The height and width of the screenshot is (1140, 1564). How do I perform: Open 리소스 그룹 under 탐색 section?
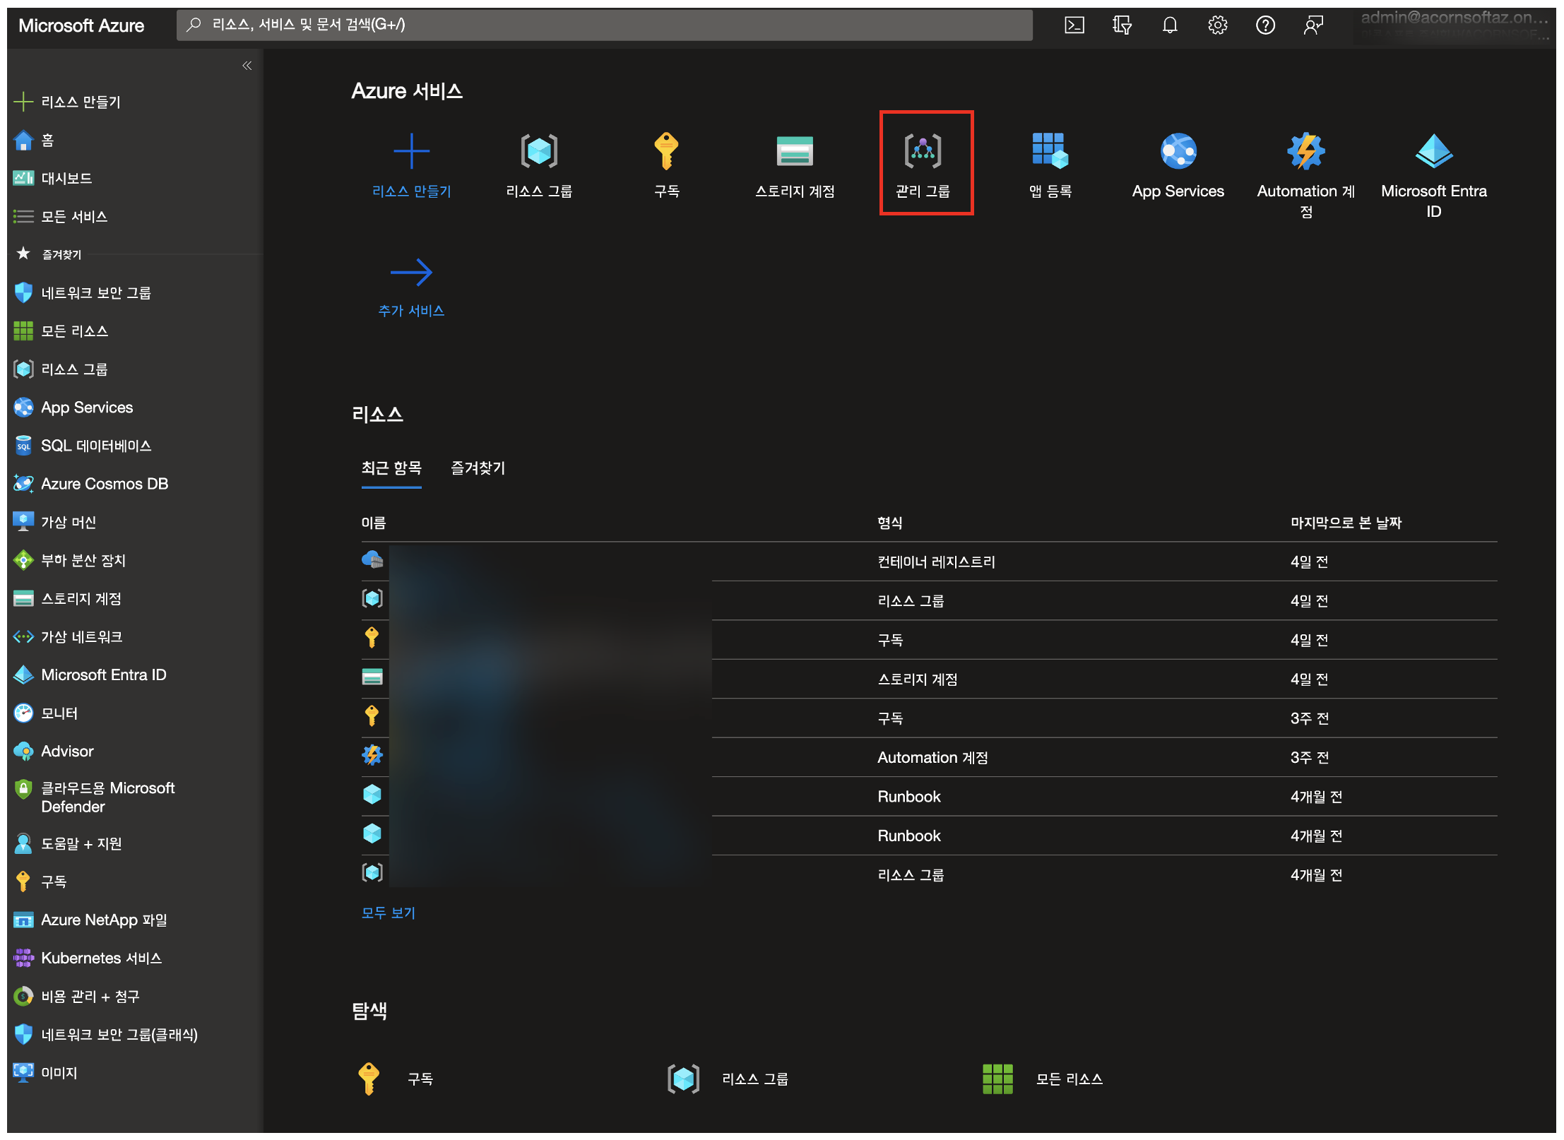(x=728, y=1079)
